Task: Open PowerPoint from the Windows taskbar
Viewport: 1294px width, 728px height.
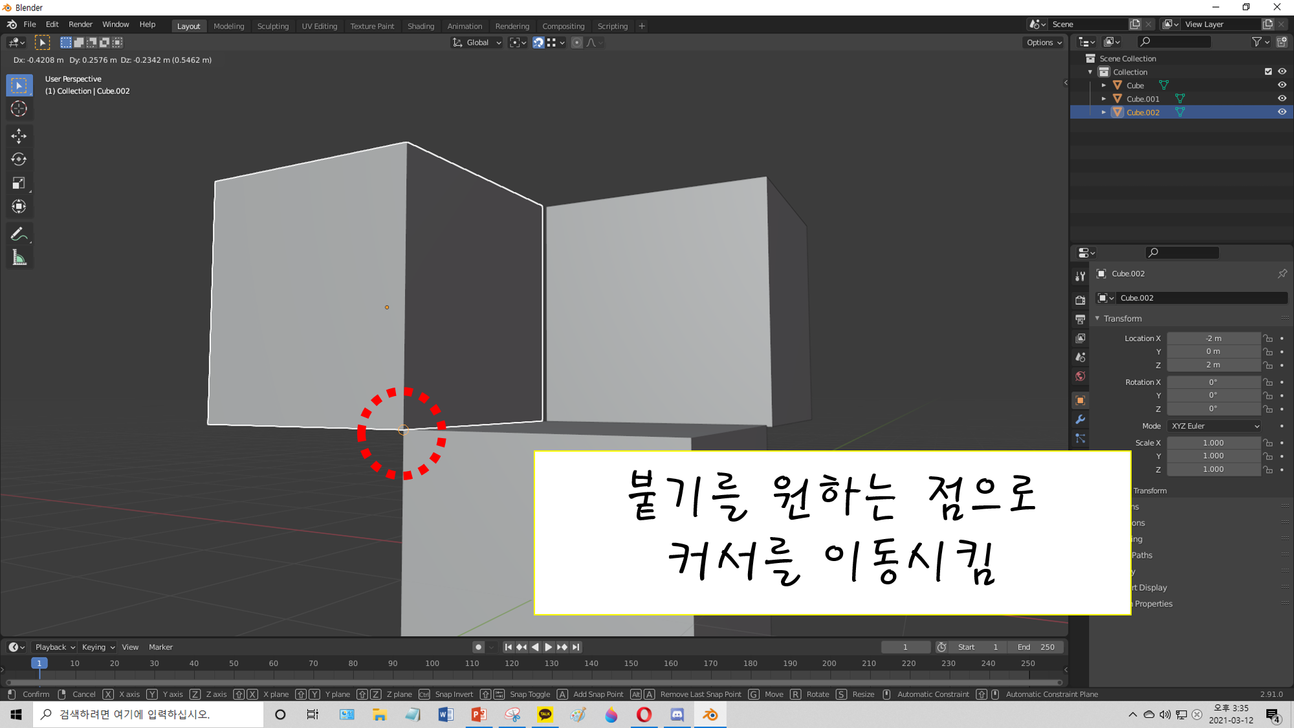Action: tap(479, 714)
